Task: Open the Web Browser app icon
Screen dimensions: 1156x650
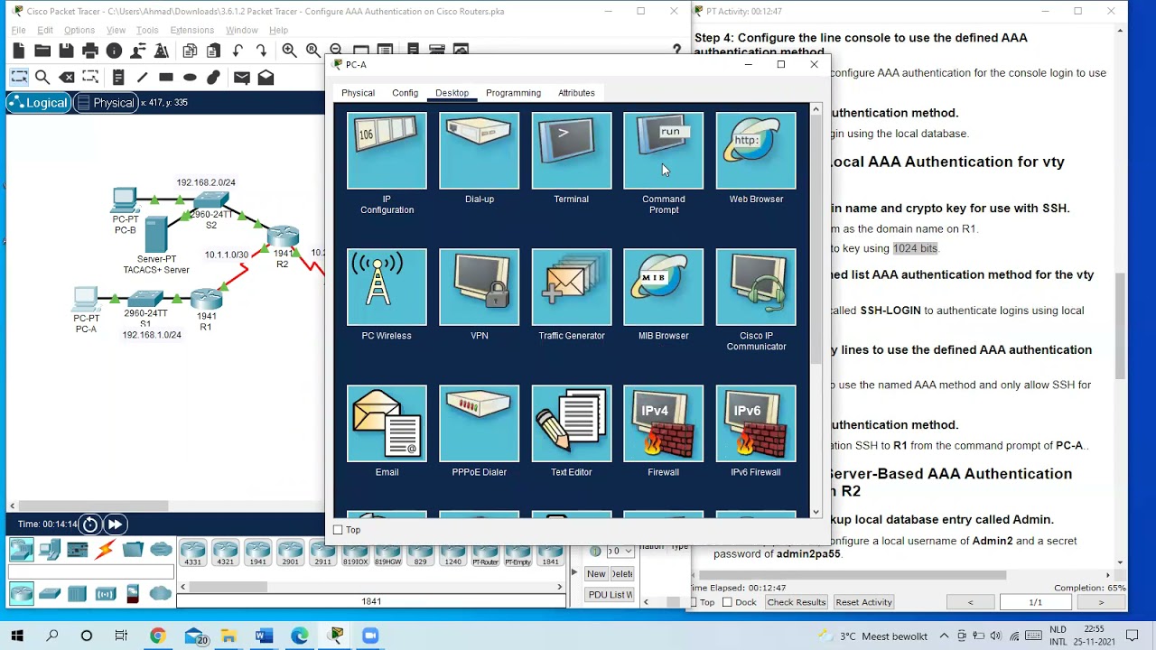Action: 756,151
